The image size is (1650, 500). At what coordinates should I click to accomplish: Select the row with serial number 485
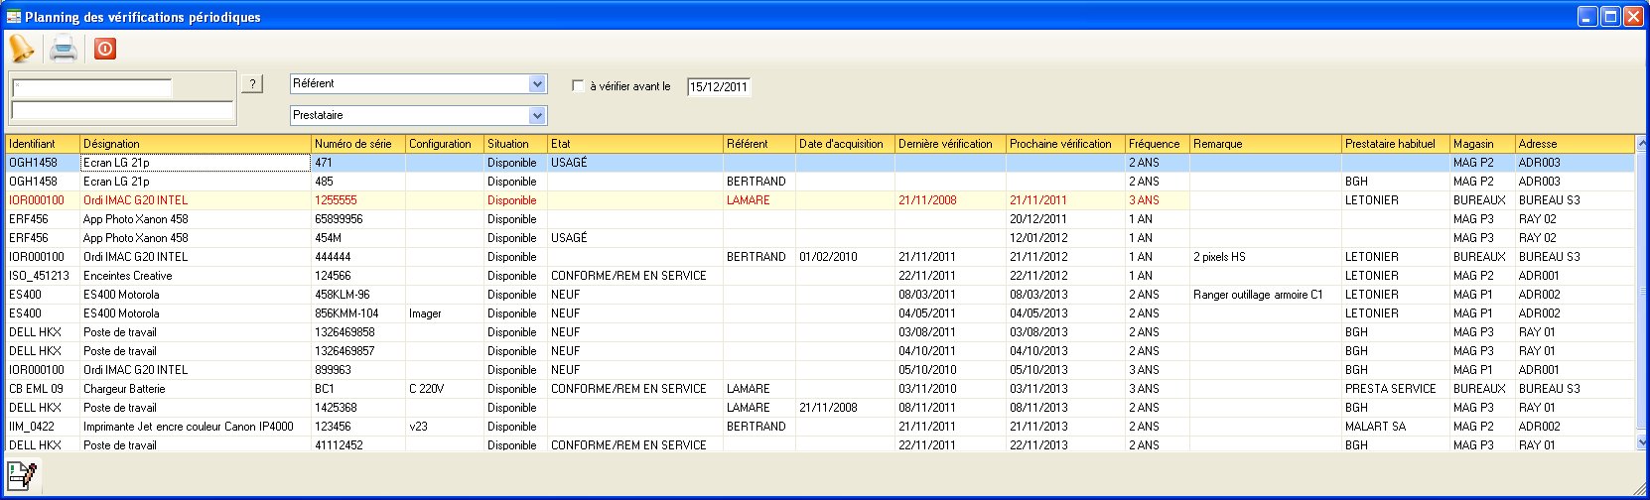820,182
